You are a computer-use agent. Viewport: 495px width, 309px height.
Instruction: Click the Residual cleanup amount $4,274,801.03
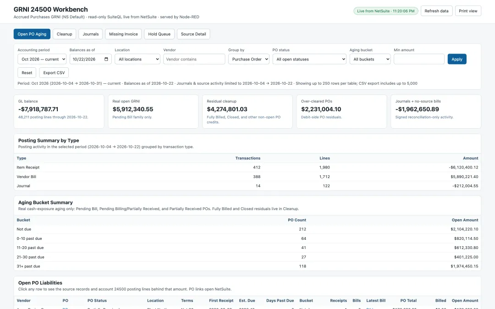[227, 109]
